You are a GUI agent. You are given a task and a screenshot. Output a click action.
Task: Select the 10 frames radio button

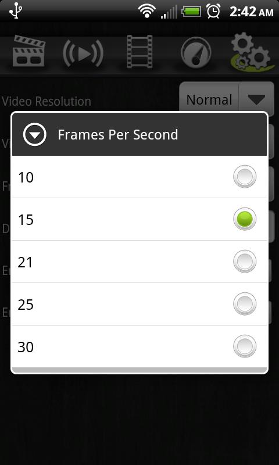[245, 177]
